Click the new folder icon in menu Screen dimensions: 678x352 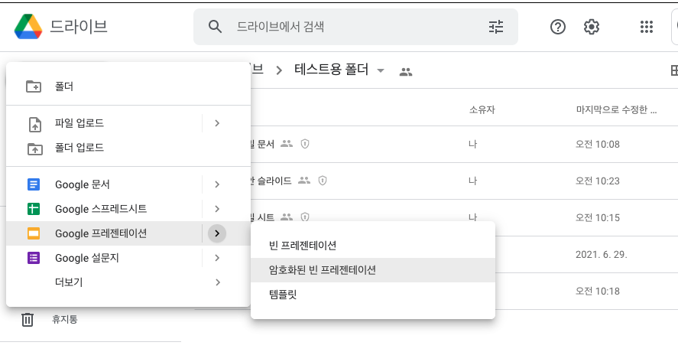coord(34,86)
